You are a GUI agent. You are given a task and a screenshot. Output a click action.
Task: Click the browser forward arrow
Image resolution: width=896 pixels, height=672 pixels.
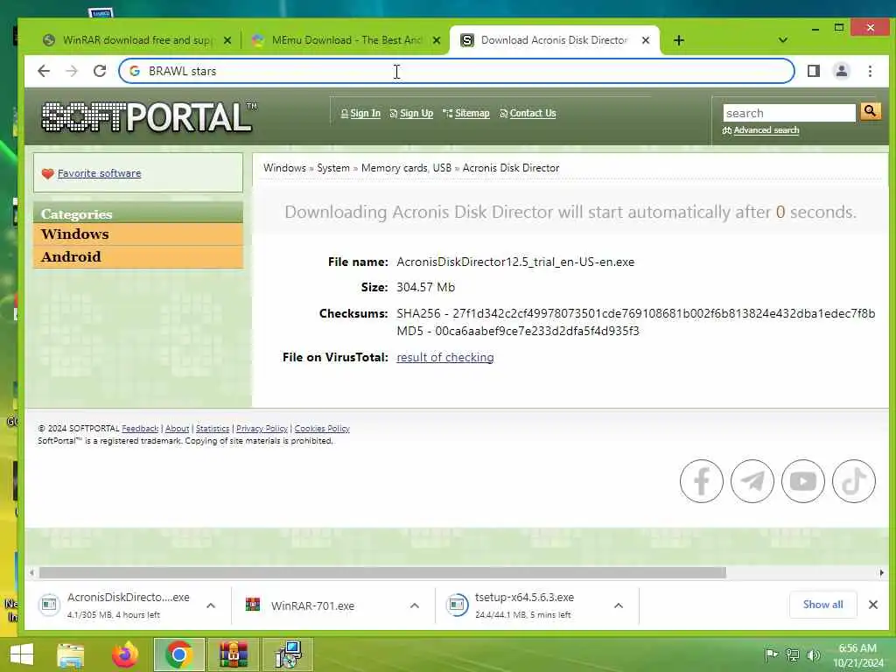pyautogui.click(x=72, y=71)
